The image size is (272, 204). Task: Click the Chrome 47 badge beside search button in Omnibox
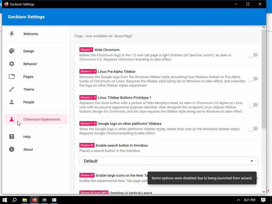[x=87, y=145]
